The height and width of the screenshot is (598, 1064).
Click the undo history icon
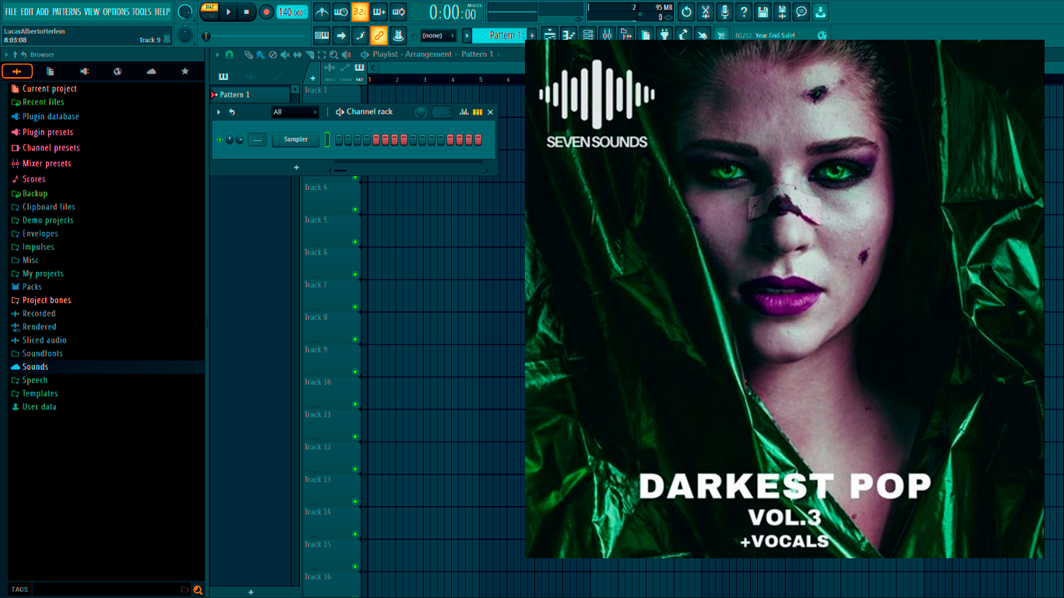pos(686,12)
